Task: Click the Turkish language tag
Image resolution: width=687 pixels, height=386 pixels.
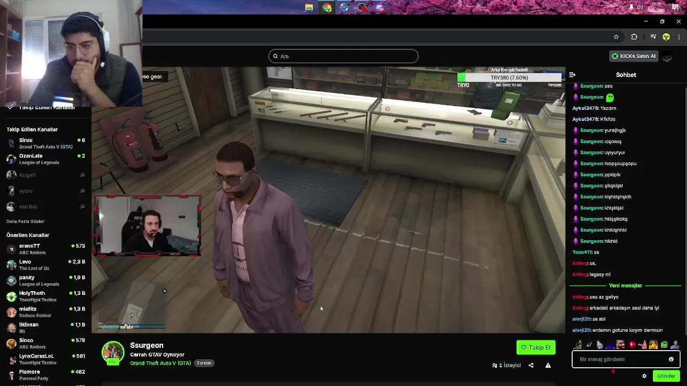Action: click(204, 363)
